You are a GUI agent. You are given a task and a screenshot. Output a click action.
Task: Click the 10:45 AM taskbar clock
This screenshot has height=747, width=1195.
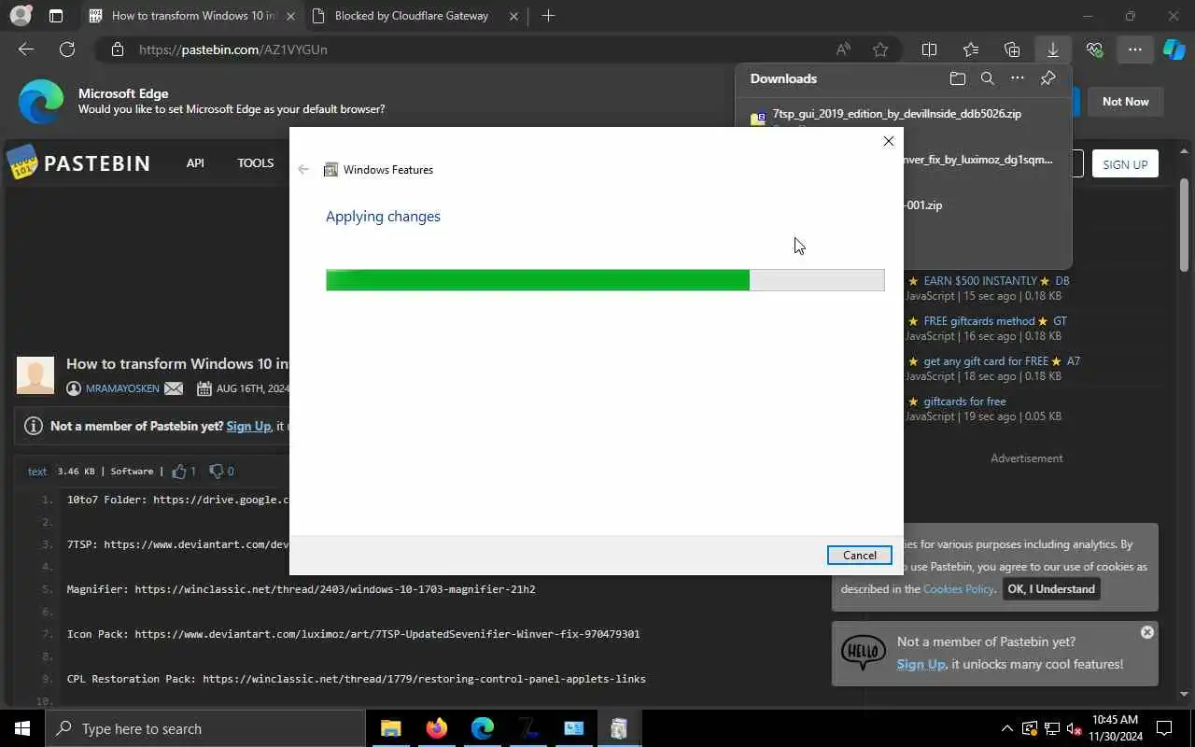1115,728
